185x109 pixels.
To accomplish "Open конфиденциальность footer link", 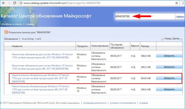I will point(95,103).
